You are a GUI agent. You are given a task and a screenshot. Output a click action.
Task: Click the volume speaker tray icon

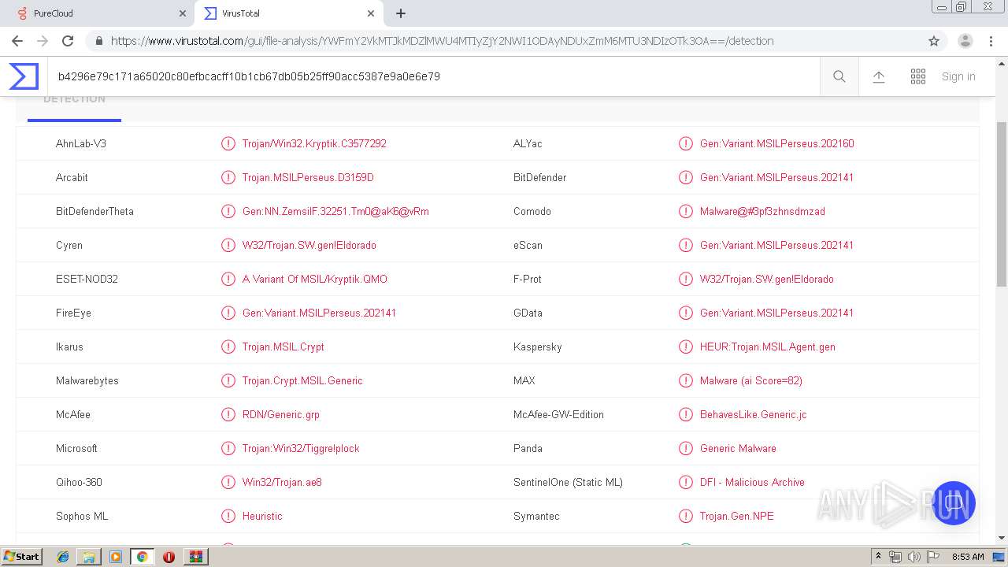(x=914, y=557)
